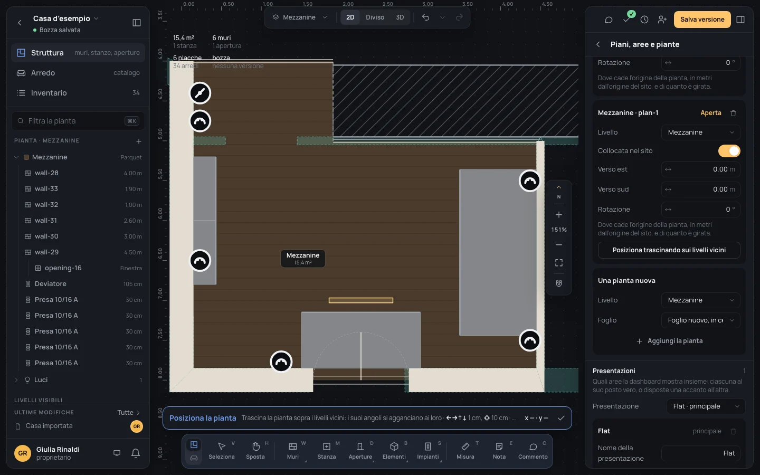Screen dimensions: 760x475
Task: Select the Misura measure tool
Action: (465, 450)
